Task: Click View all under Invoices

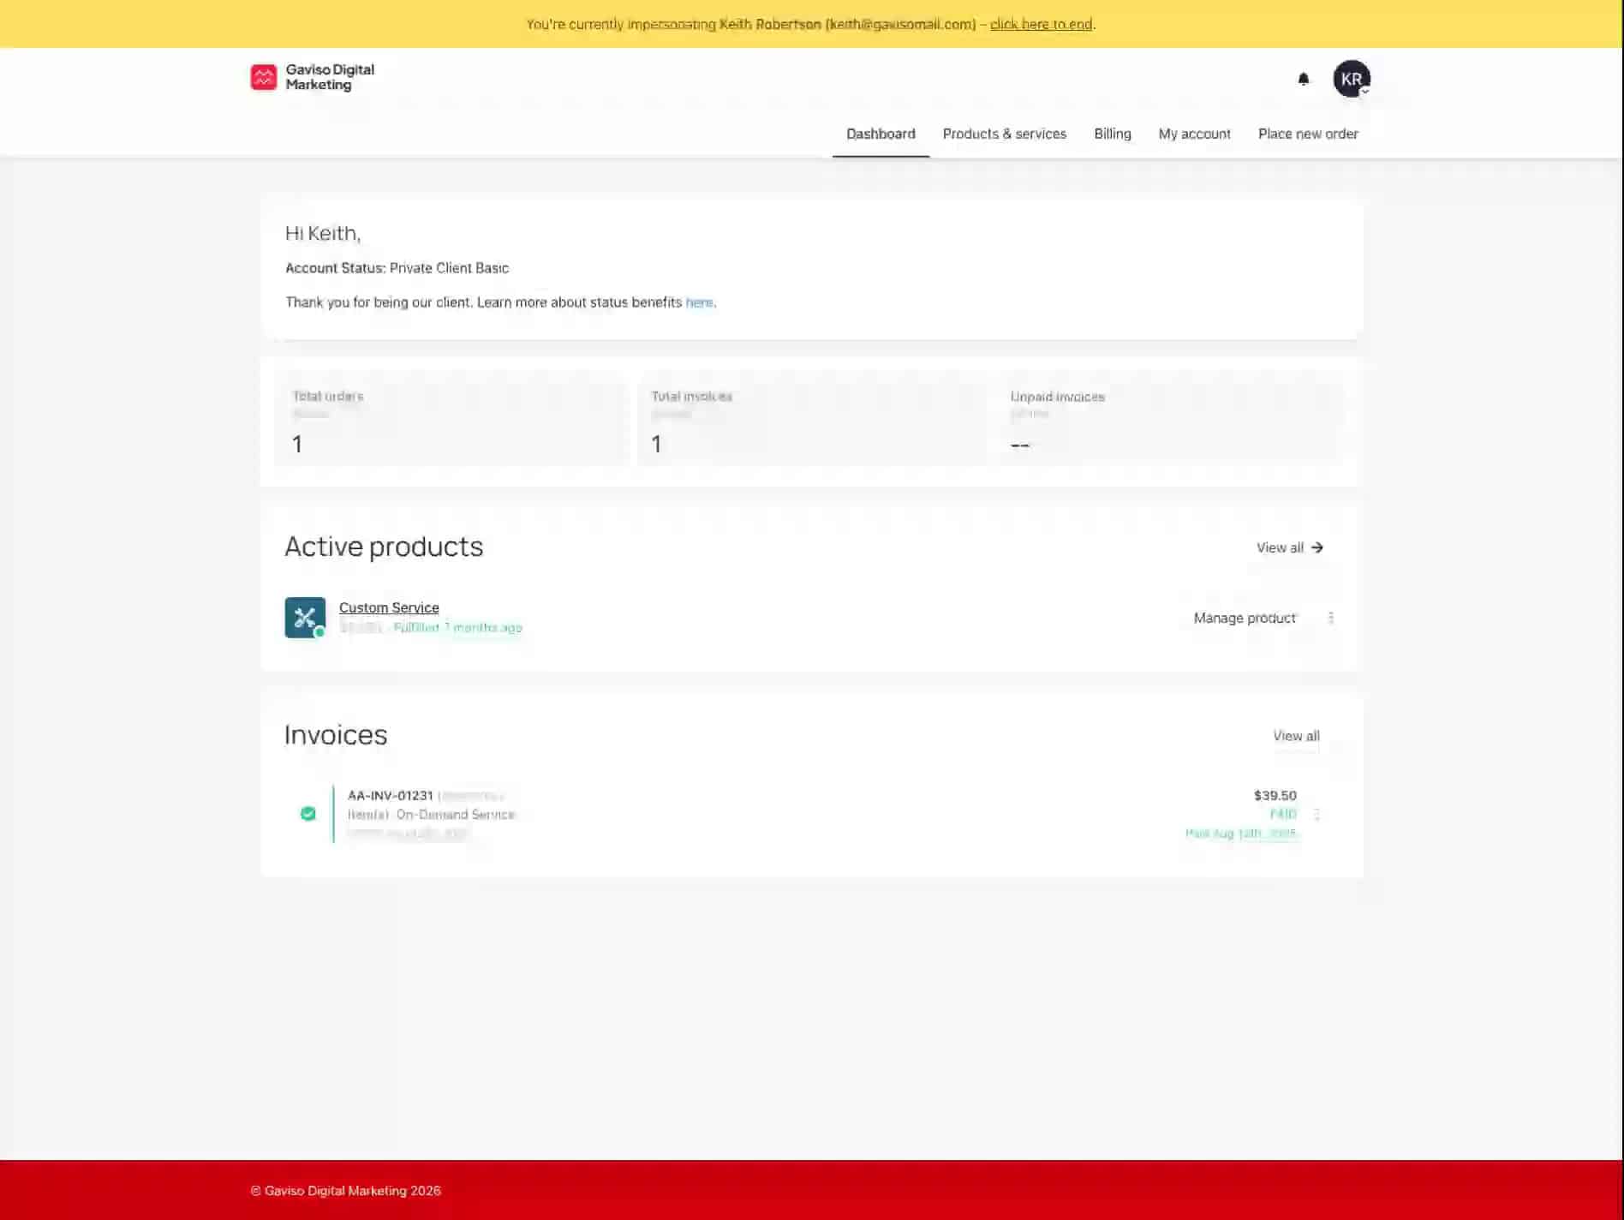Action: 1296,735
